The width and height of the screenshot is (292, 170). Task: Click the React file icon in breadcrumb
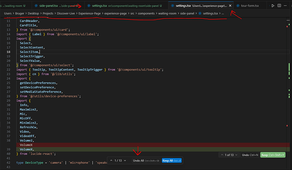click(x=200, y=14)
